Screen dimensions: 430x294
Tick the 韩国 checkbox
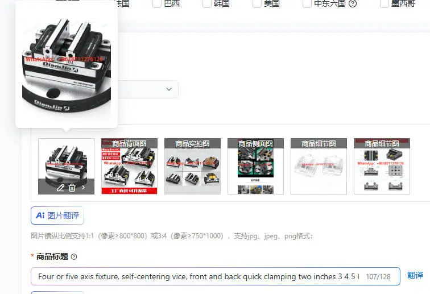pyautogui.click(x=207, y=3)
